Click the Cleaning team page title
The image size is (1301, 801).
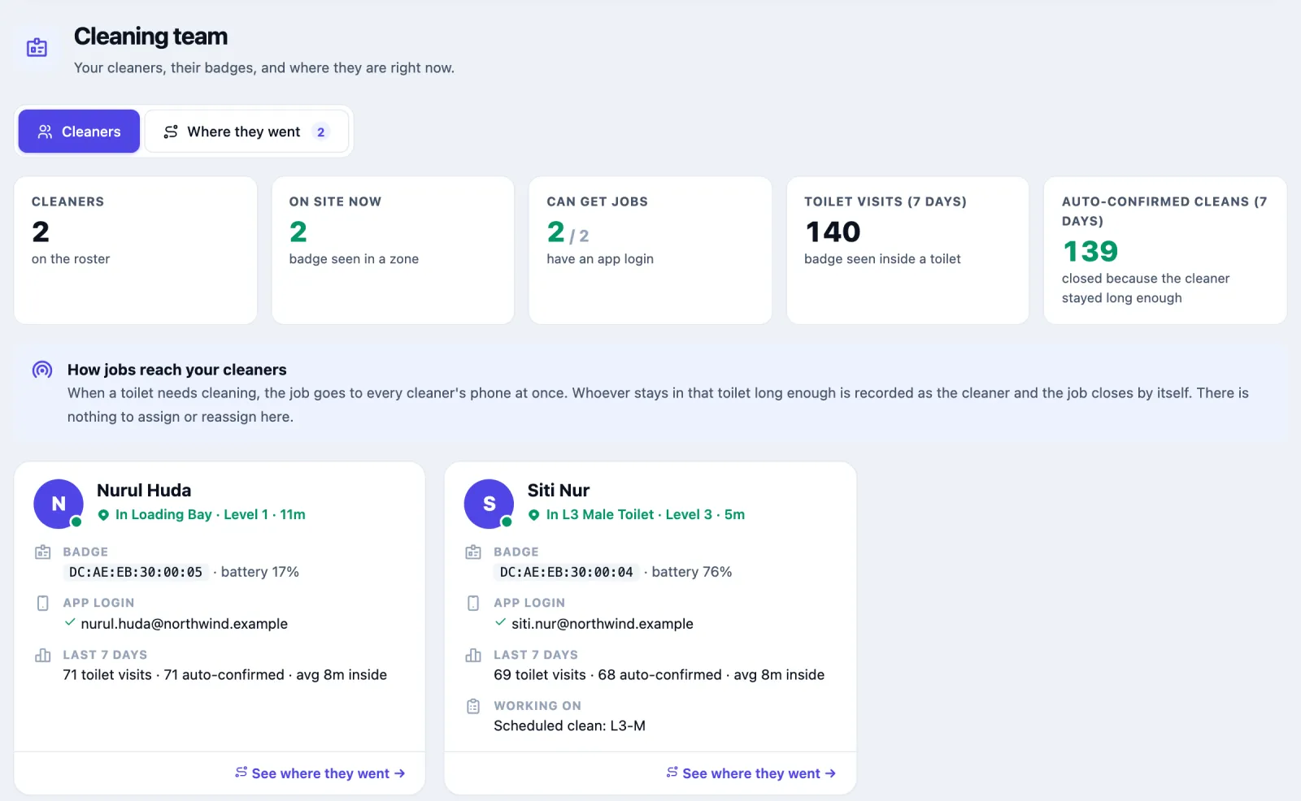coord(150,37)
